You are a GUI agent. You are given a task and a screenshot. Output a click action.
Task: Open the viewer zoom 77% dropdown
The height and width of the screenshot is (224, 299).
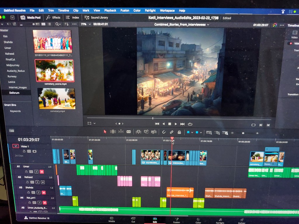click(85, 24)
